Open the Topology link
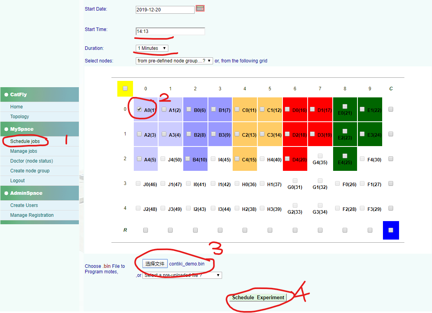Viewport: 432px width, 313px height. click(x=20, y=116)
